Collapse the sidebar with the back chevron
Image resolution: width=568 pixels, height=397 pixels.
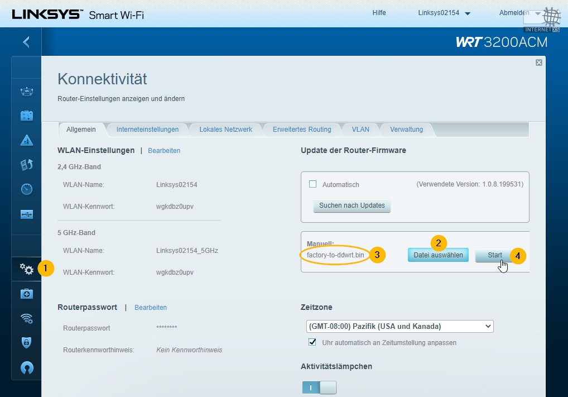pos(26,42)
